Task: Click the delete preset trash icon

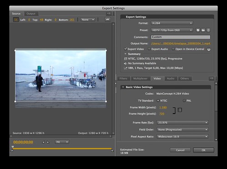Action: 208,30
